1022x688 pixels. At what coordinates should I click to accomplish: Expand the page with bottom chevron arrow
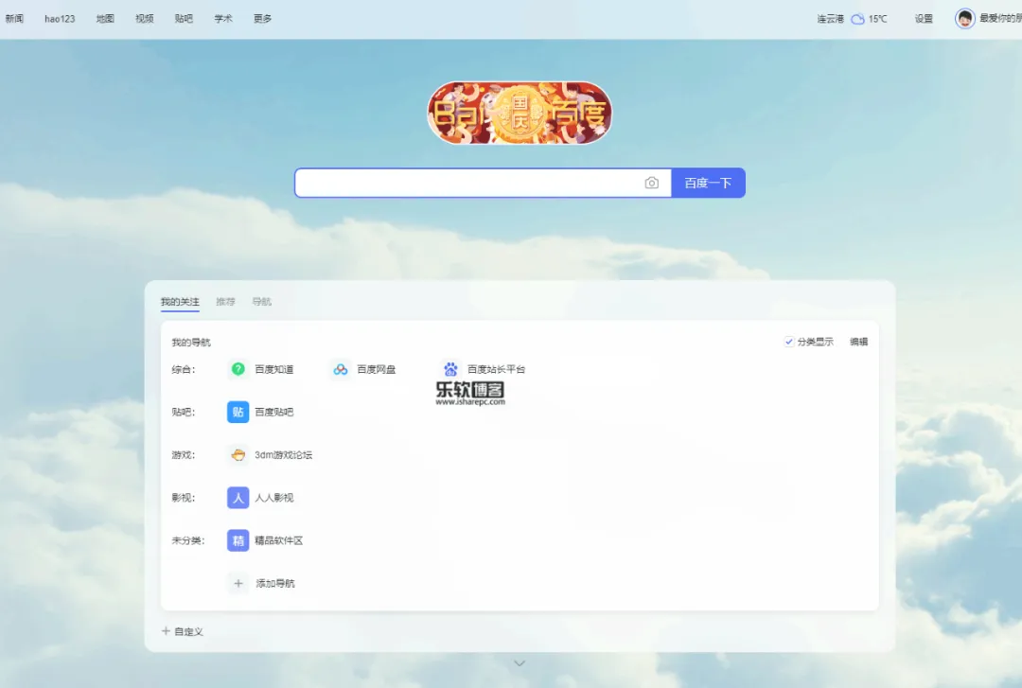coord(520,663)
